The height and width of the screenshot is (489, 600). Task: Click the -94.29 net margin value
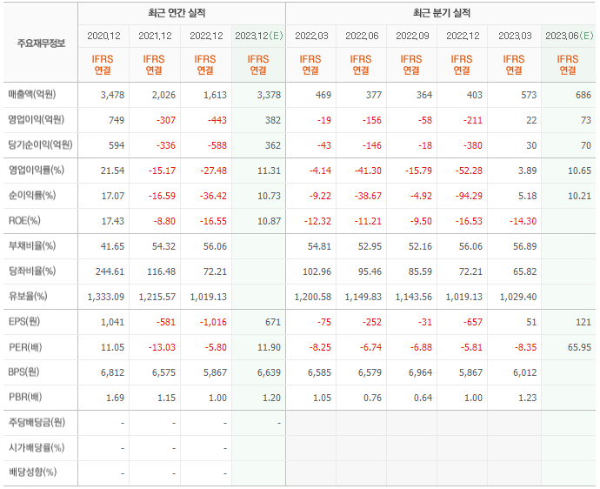(469, 196)
